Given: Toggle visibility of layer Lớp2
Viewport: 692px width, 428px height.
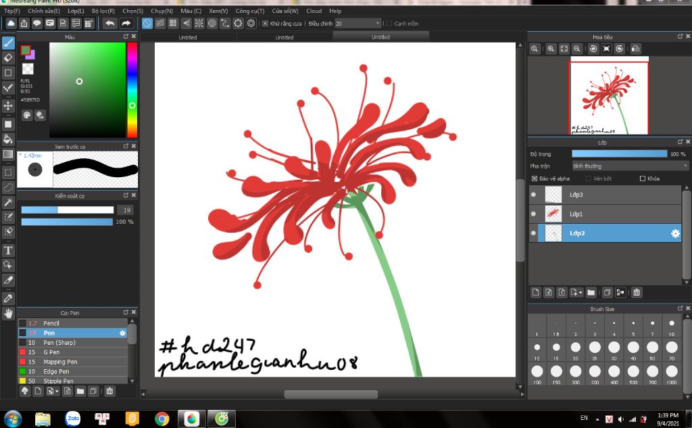Looking at the screenshot, I should click(x=534, y=233).
